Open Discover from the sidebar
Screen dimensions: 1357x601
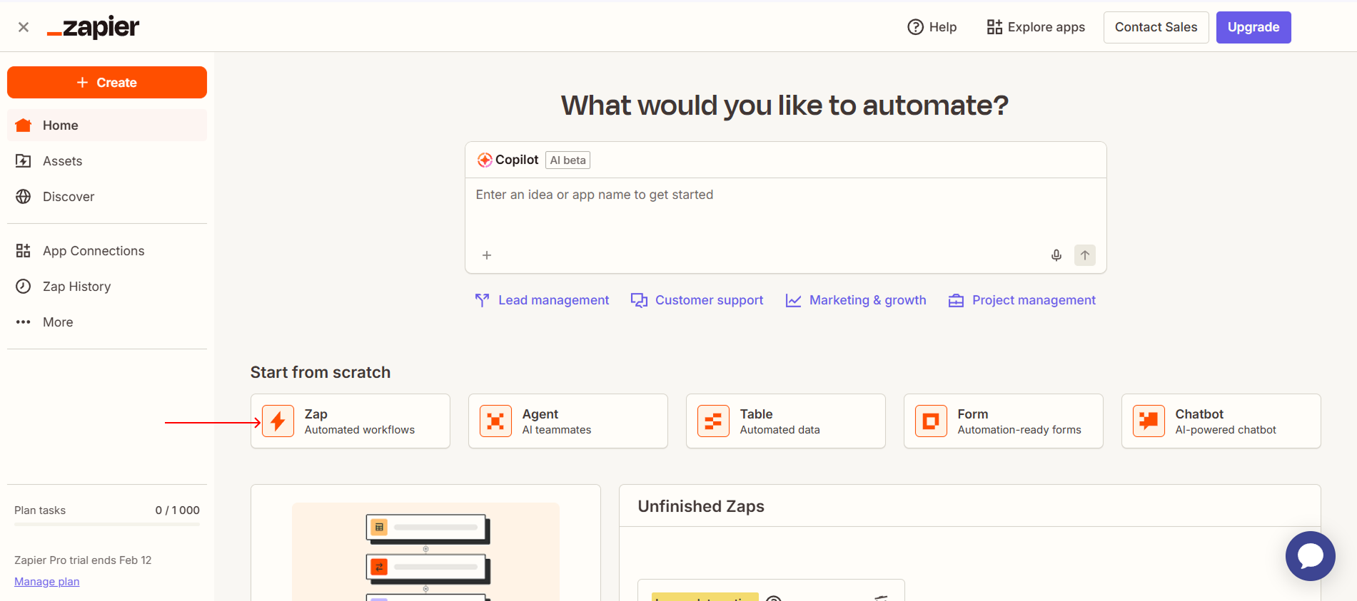coord(68,197)
